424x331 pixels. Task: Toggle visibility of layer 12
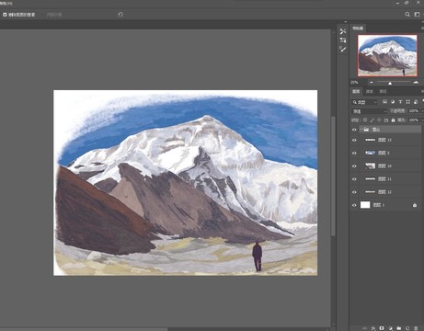tap(354, 192)
